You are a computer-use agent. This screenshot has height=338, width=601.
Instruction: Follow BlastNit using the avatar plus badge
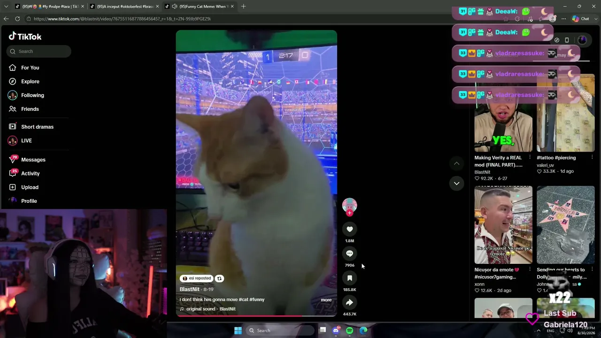[349, 213]
